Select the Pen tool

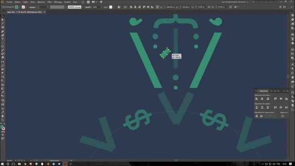pos(3,32)
